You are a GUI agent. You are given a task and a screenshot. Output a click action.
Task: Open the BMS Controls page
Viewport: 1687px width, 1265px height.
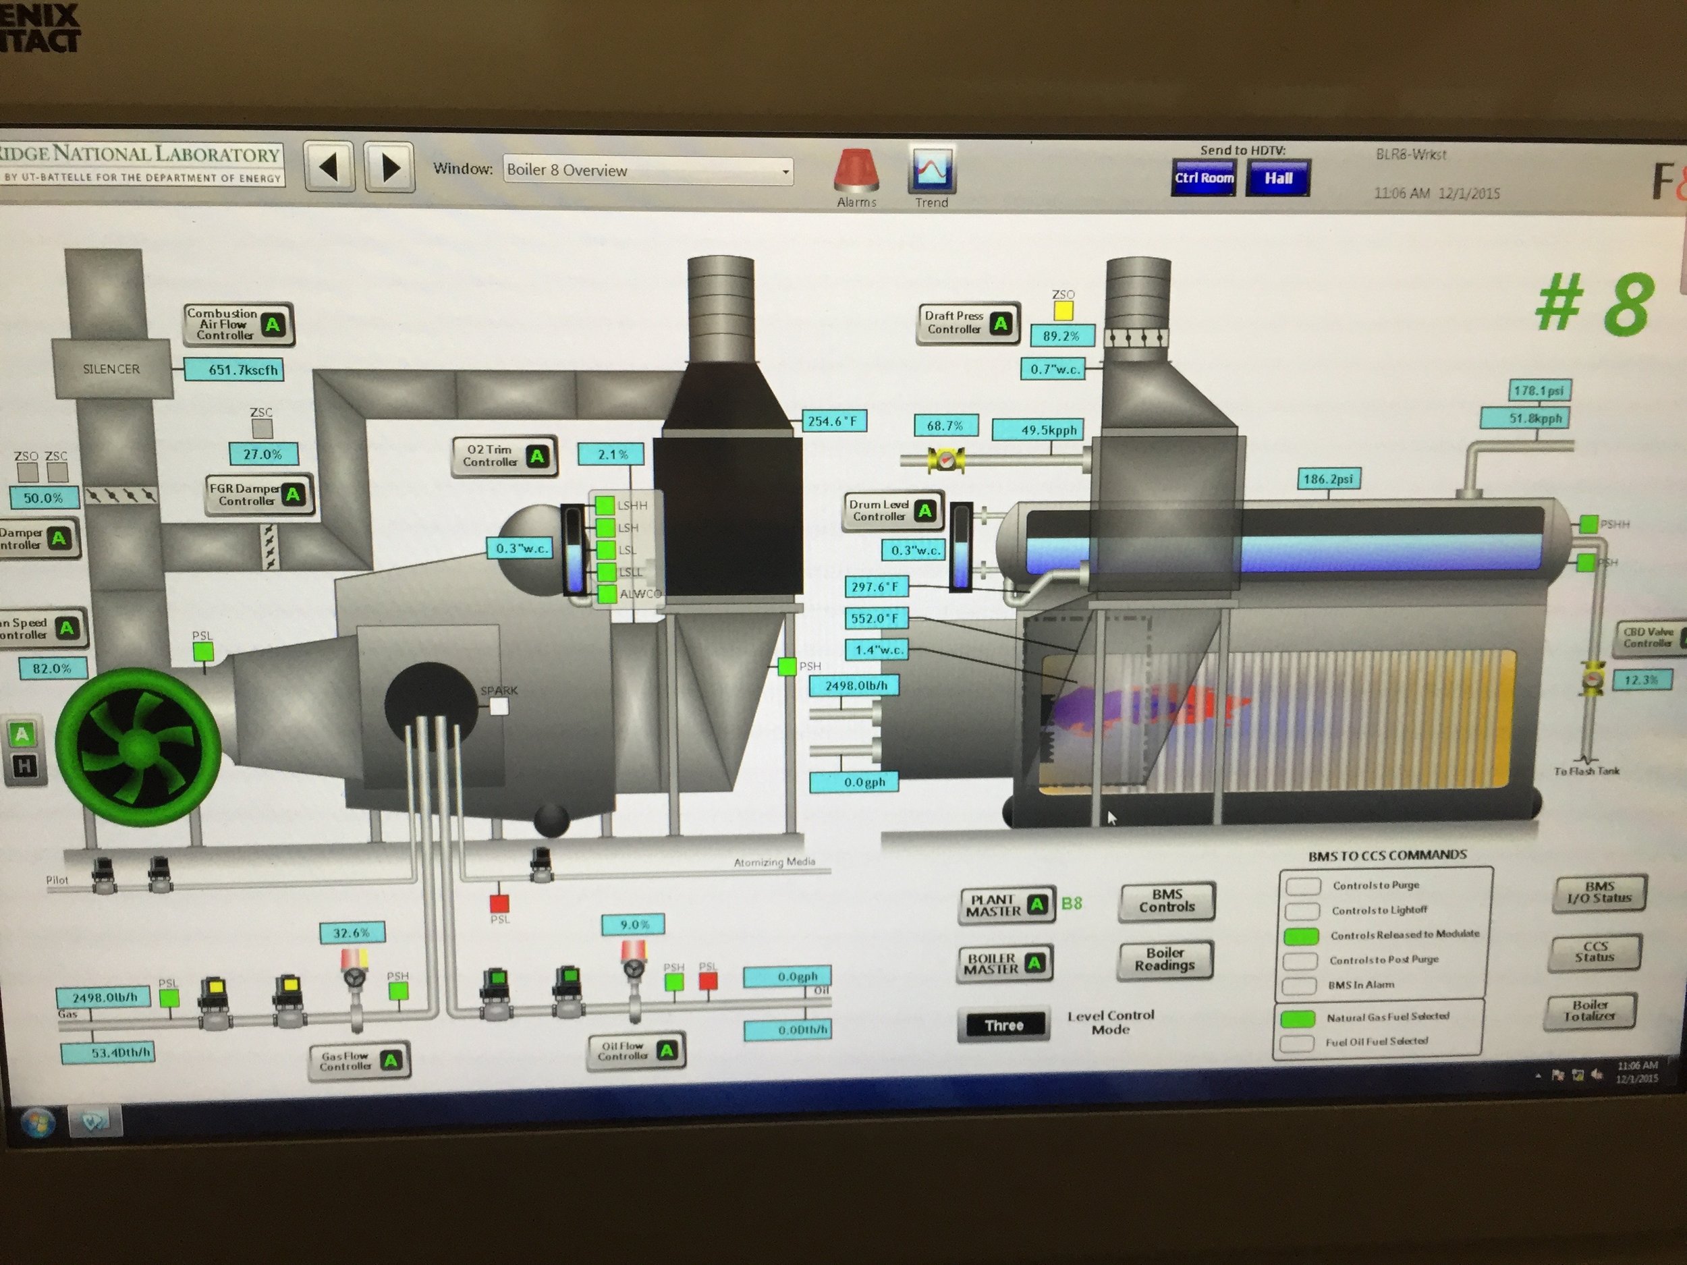click(1167, 901)
